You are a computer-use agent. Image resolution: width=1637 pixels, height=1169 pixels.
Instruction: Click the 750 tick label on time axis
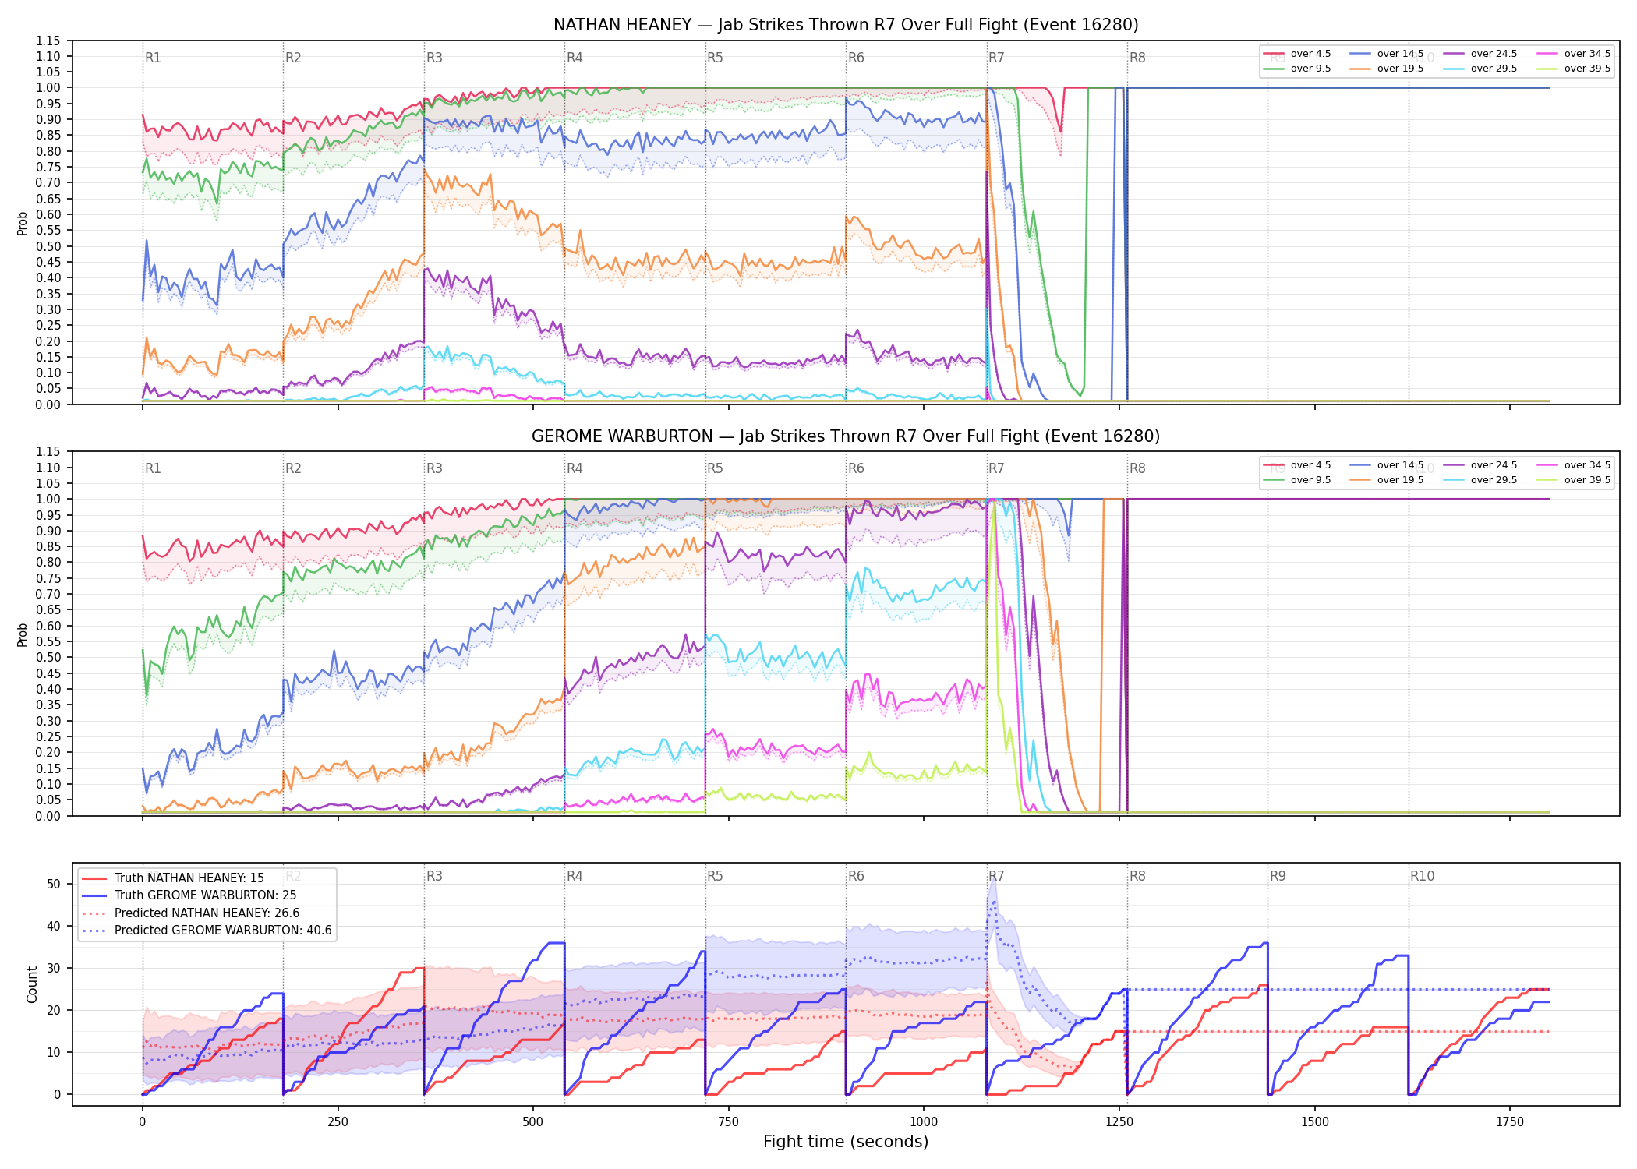click(x=728, y=1122)
